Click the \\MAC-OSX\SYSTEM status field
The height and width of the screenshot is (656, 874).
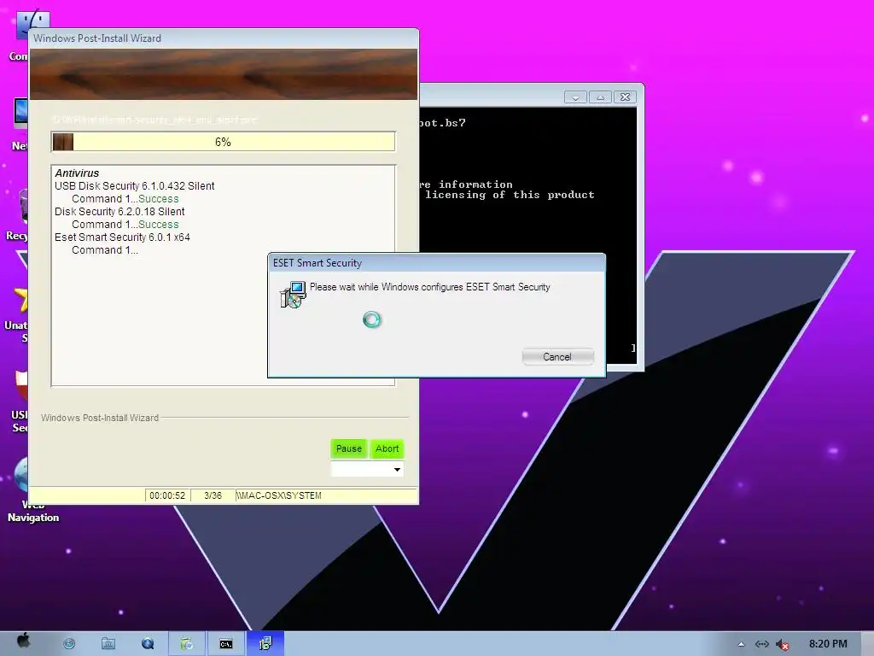coord(326,495)
